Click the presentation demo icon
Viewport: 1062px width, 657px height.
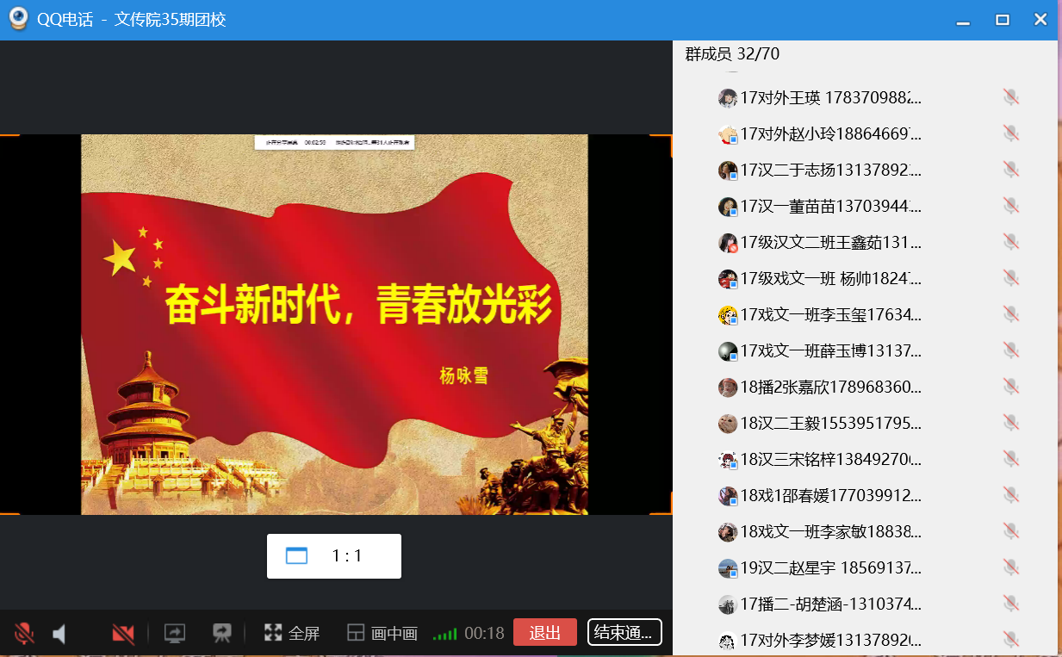pyautogui.click(x=222, y=634)
